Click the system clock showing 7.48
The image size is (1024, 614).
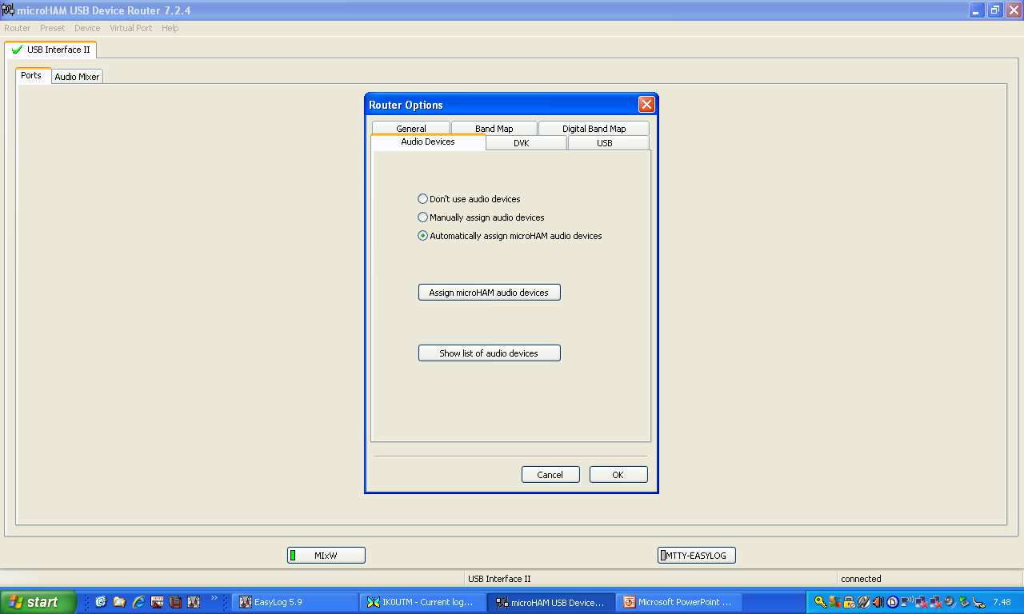pos(1002,602)
